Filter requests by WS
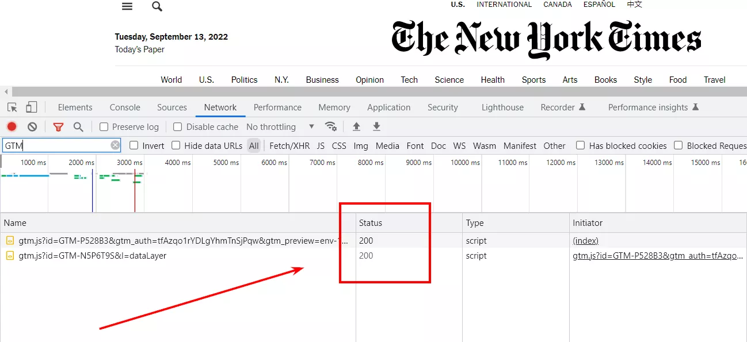 pos(459,146)
